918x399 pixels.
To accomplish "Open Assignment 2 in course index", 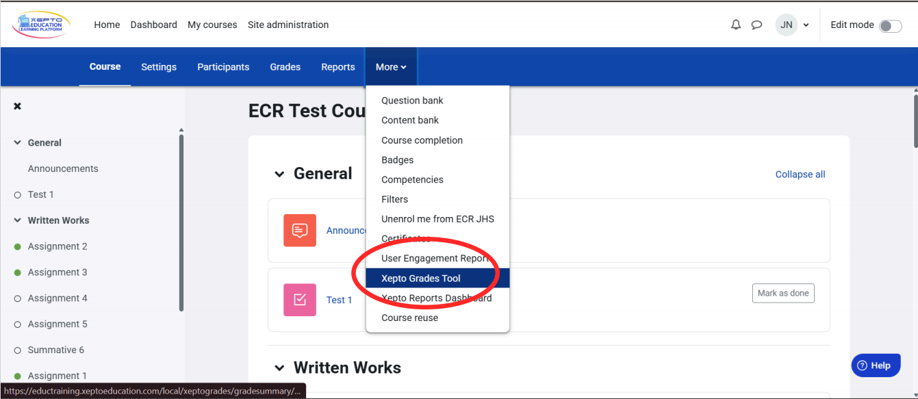I will point(58,246).
